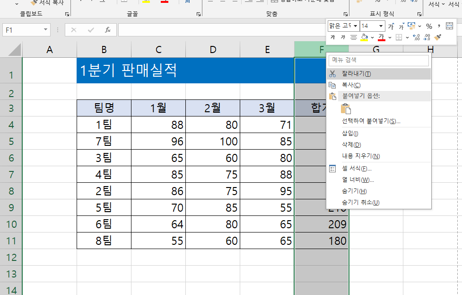Open 셀 서식 dialog from context menu

pyautogui.click(x=379, y=169)
